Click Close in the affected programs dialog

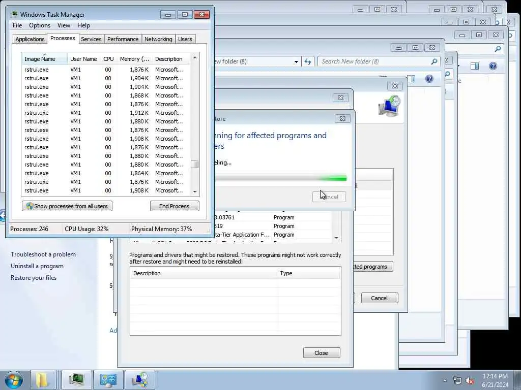pos(322,353)
